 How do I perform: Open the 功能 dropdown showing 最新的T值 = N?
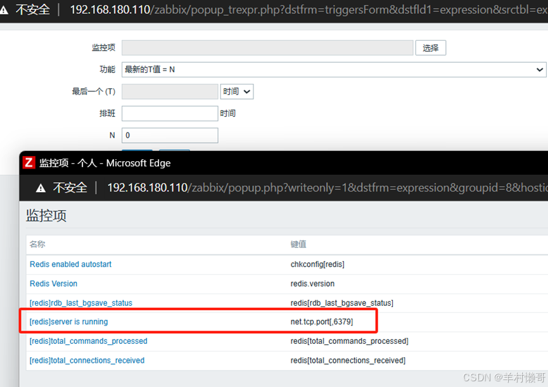334,70
